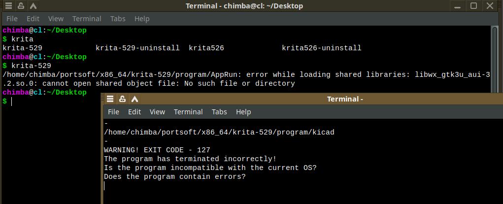Expand the Terminal menu in the front window
The height and width of the screenshot is (204, 503).
[x=188, y=112]
